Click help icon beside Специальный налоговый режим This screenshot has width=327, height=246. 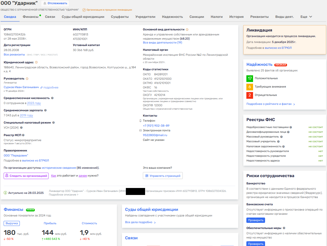coord(53,123)
